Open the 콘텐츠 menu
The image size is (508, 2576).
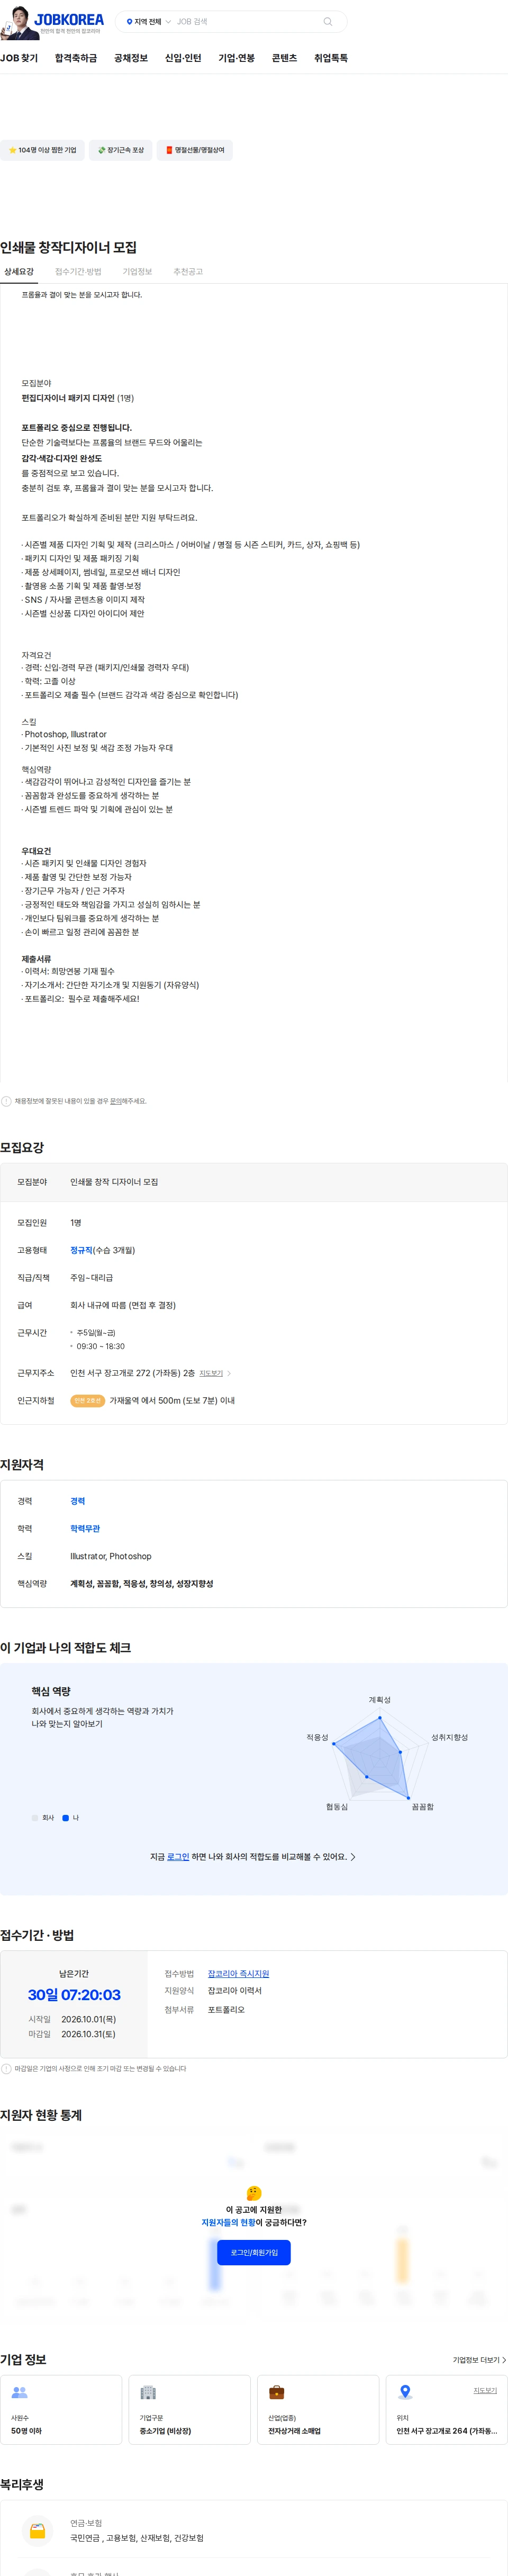pos(284,58)
